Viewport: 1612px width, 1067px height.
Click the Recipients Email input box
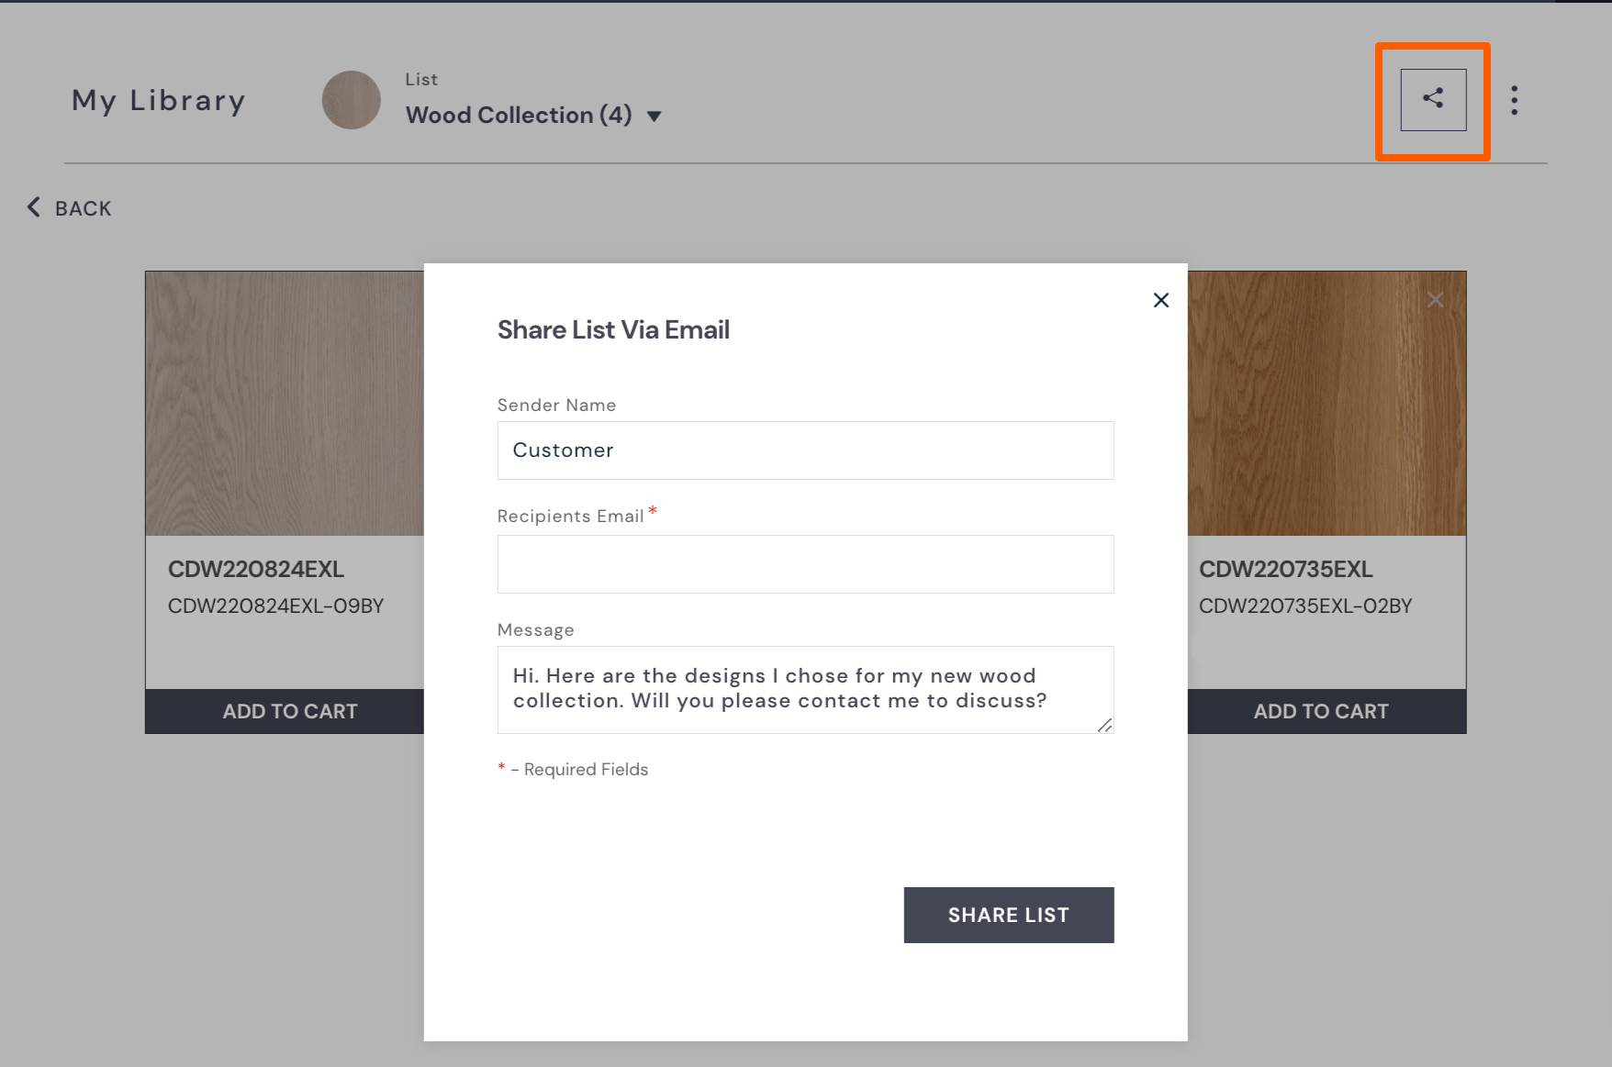[805, 564]
